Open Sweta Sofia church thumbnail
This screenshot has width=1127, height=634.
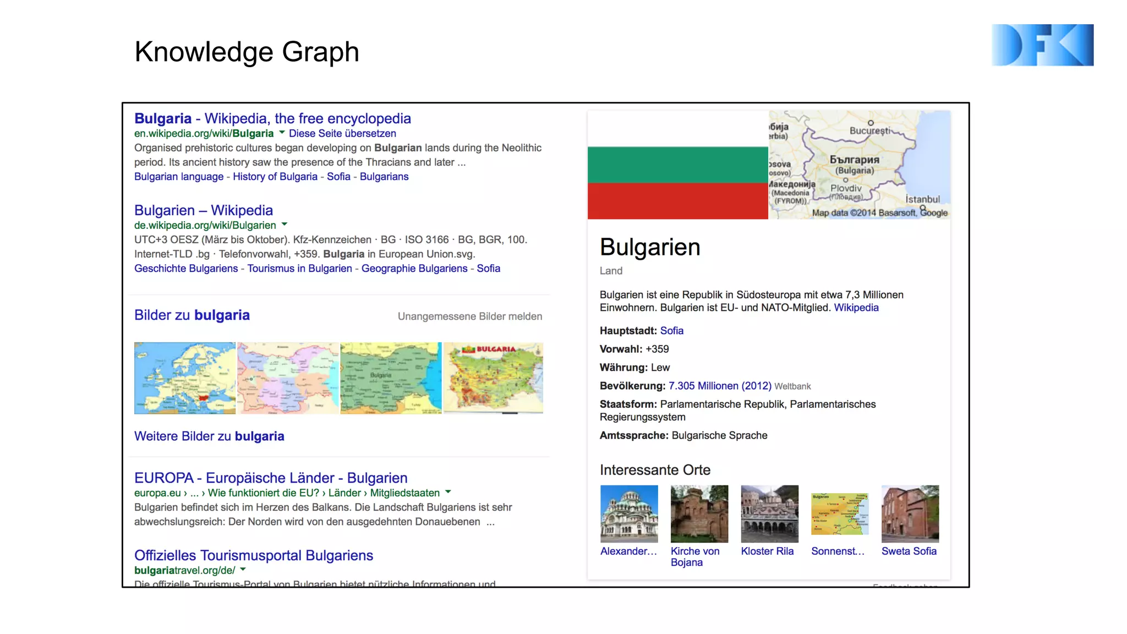(910, 513)
